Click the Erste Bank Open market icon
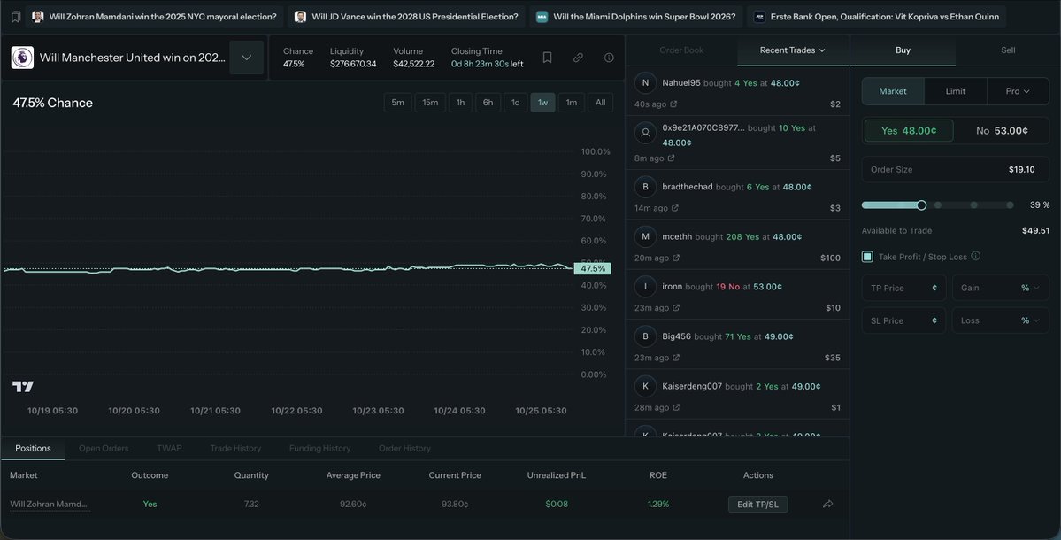Viewport: 1061px width, 540px height. 759,17
